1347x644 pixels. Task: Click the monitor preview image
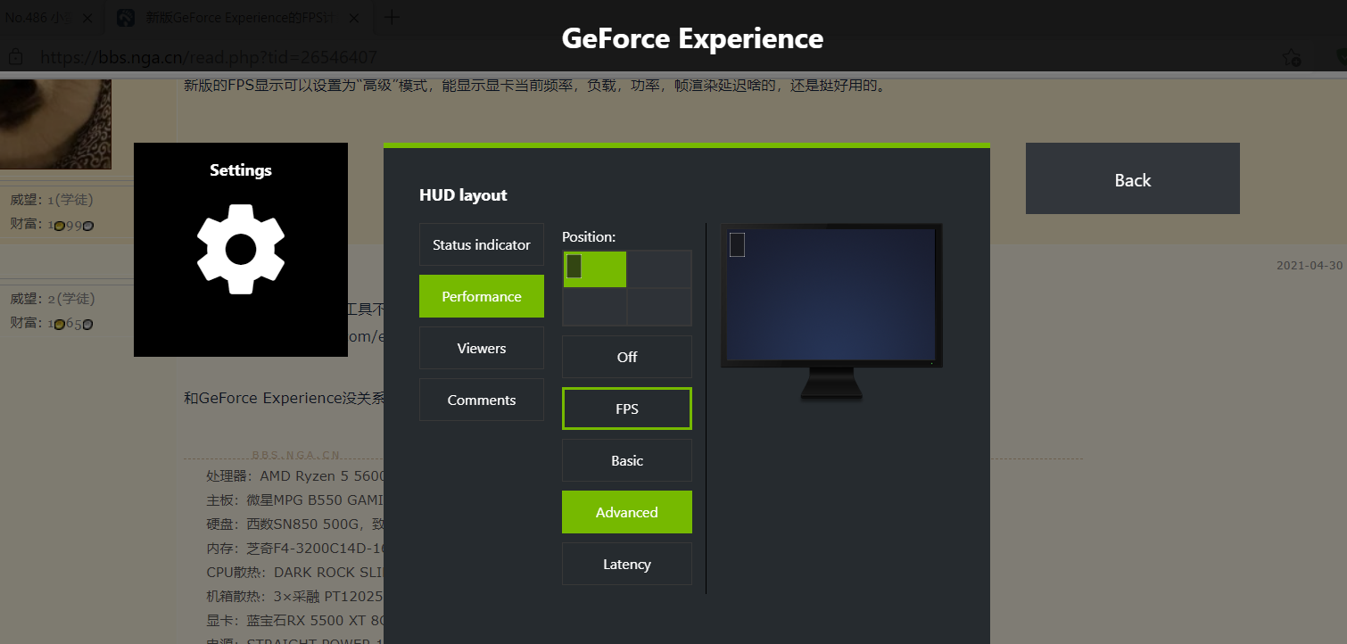tap(831, 311)
